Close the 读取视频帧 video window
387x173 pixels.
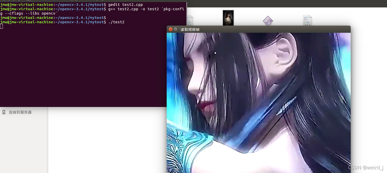(171, 29)
